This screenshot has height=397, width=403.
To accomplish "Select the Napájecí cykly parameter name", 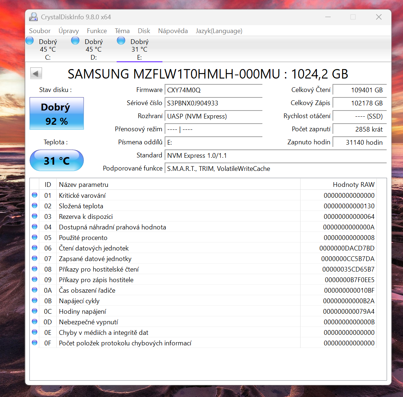I will 79,301.
